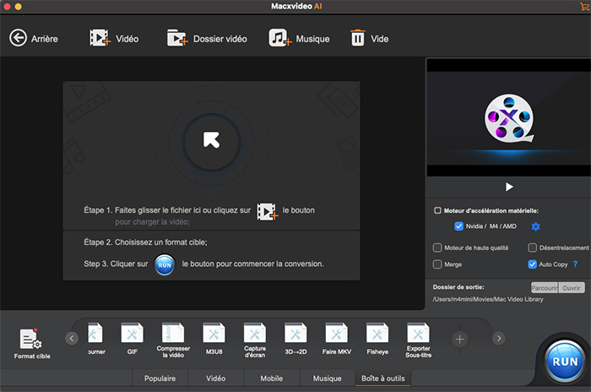
Task: Click the red close window button
Action: 7,7
